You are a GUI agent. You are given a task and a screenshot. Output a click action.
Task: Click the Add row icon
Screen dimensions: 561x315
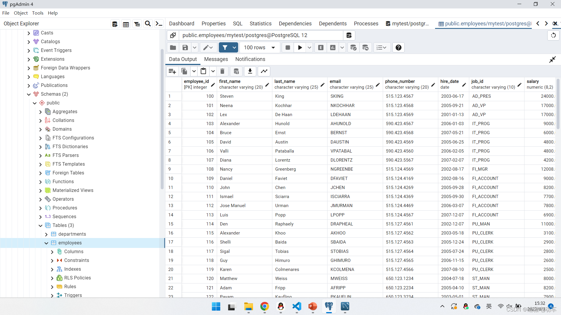tap(172, 71)
